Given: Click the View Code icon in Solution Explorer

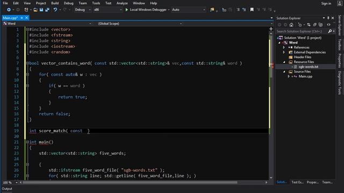Looking at the screenshot, I should 328,25.
